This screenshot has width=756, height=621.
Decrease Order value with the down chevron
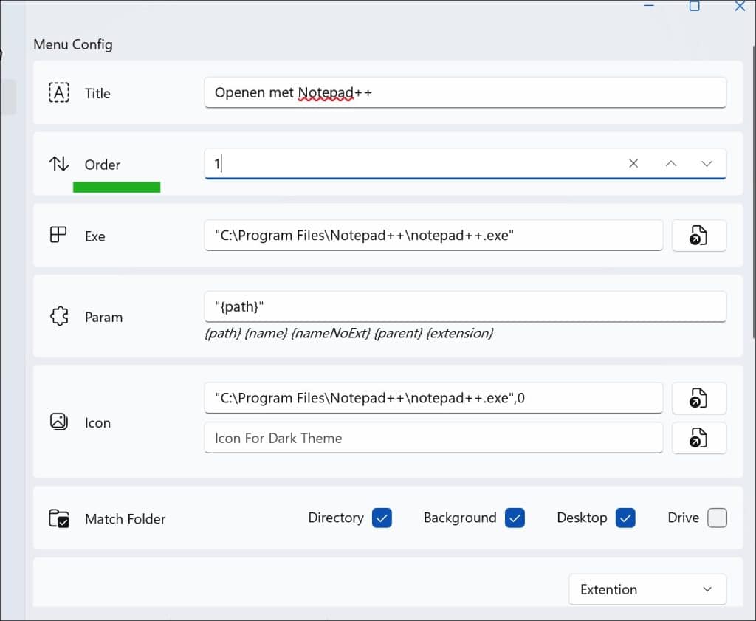click(707, 164)
